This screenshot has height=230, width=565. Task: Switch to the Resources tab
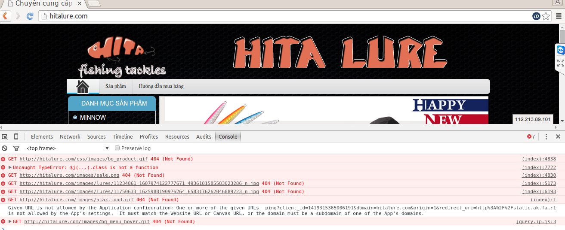click(x=177, y=136)
